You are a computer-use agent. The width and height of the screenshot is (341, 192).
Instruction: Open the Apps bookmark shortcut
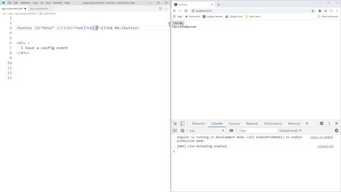pyautogui.click(x=177, y=17)
